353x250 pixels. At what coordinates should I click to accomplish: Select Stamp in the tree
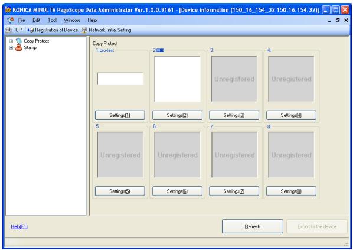pos(30,47)
